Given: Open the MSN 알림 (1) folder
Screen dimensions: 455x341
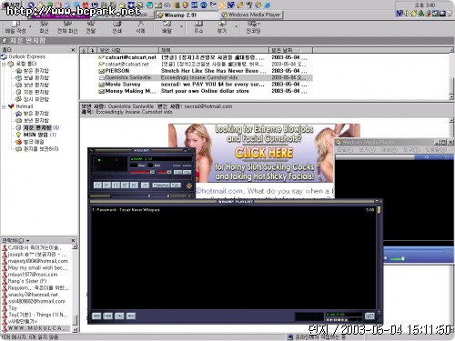Looking at the screenshot, I should (x=36, y=135).
